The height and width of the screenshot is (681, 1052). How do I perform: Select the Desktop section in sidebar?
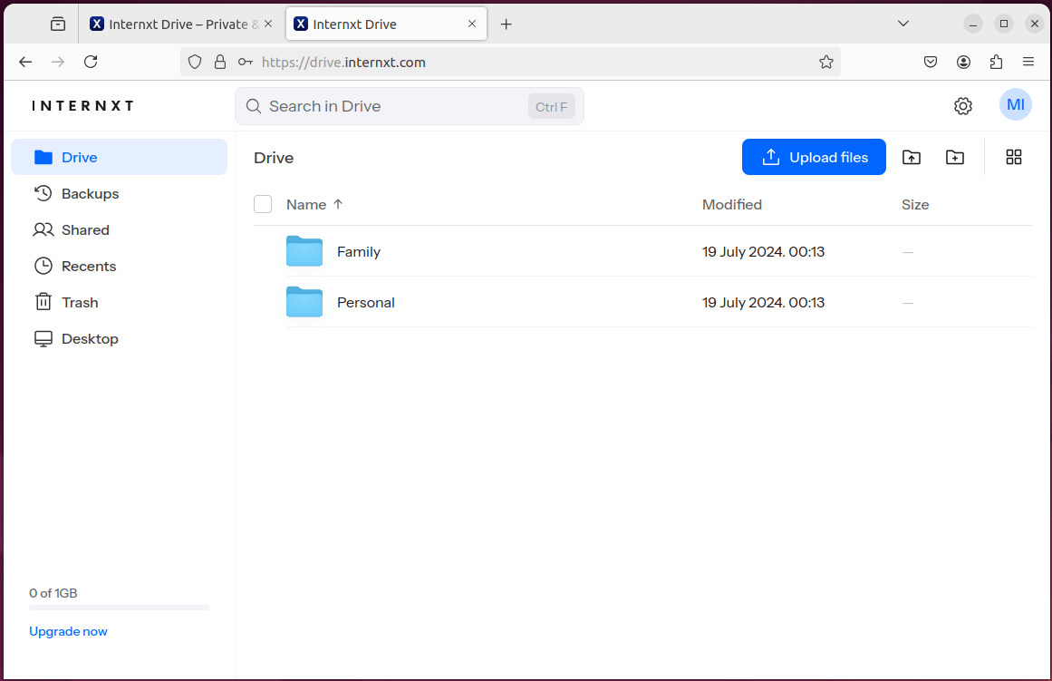point(87,338)
